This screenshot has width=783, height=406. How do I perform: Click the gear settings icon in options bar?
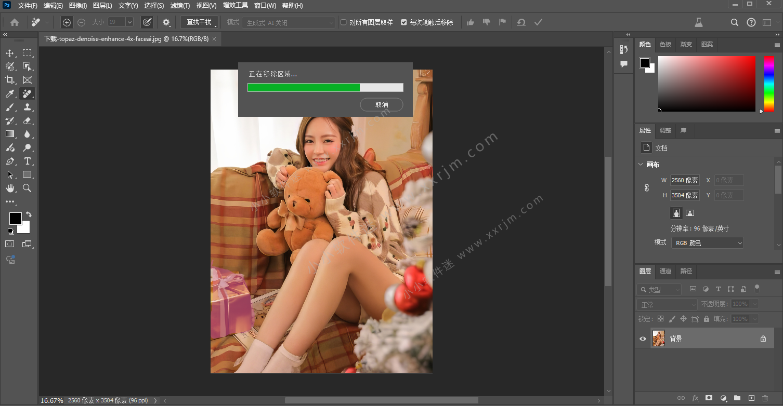click(166, 22)
